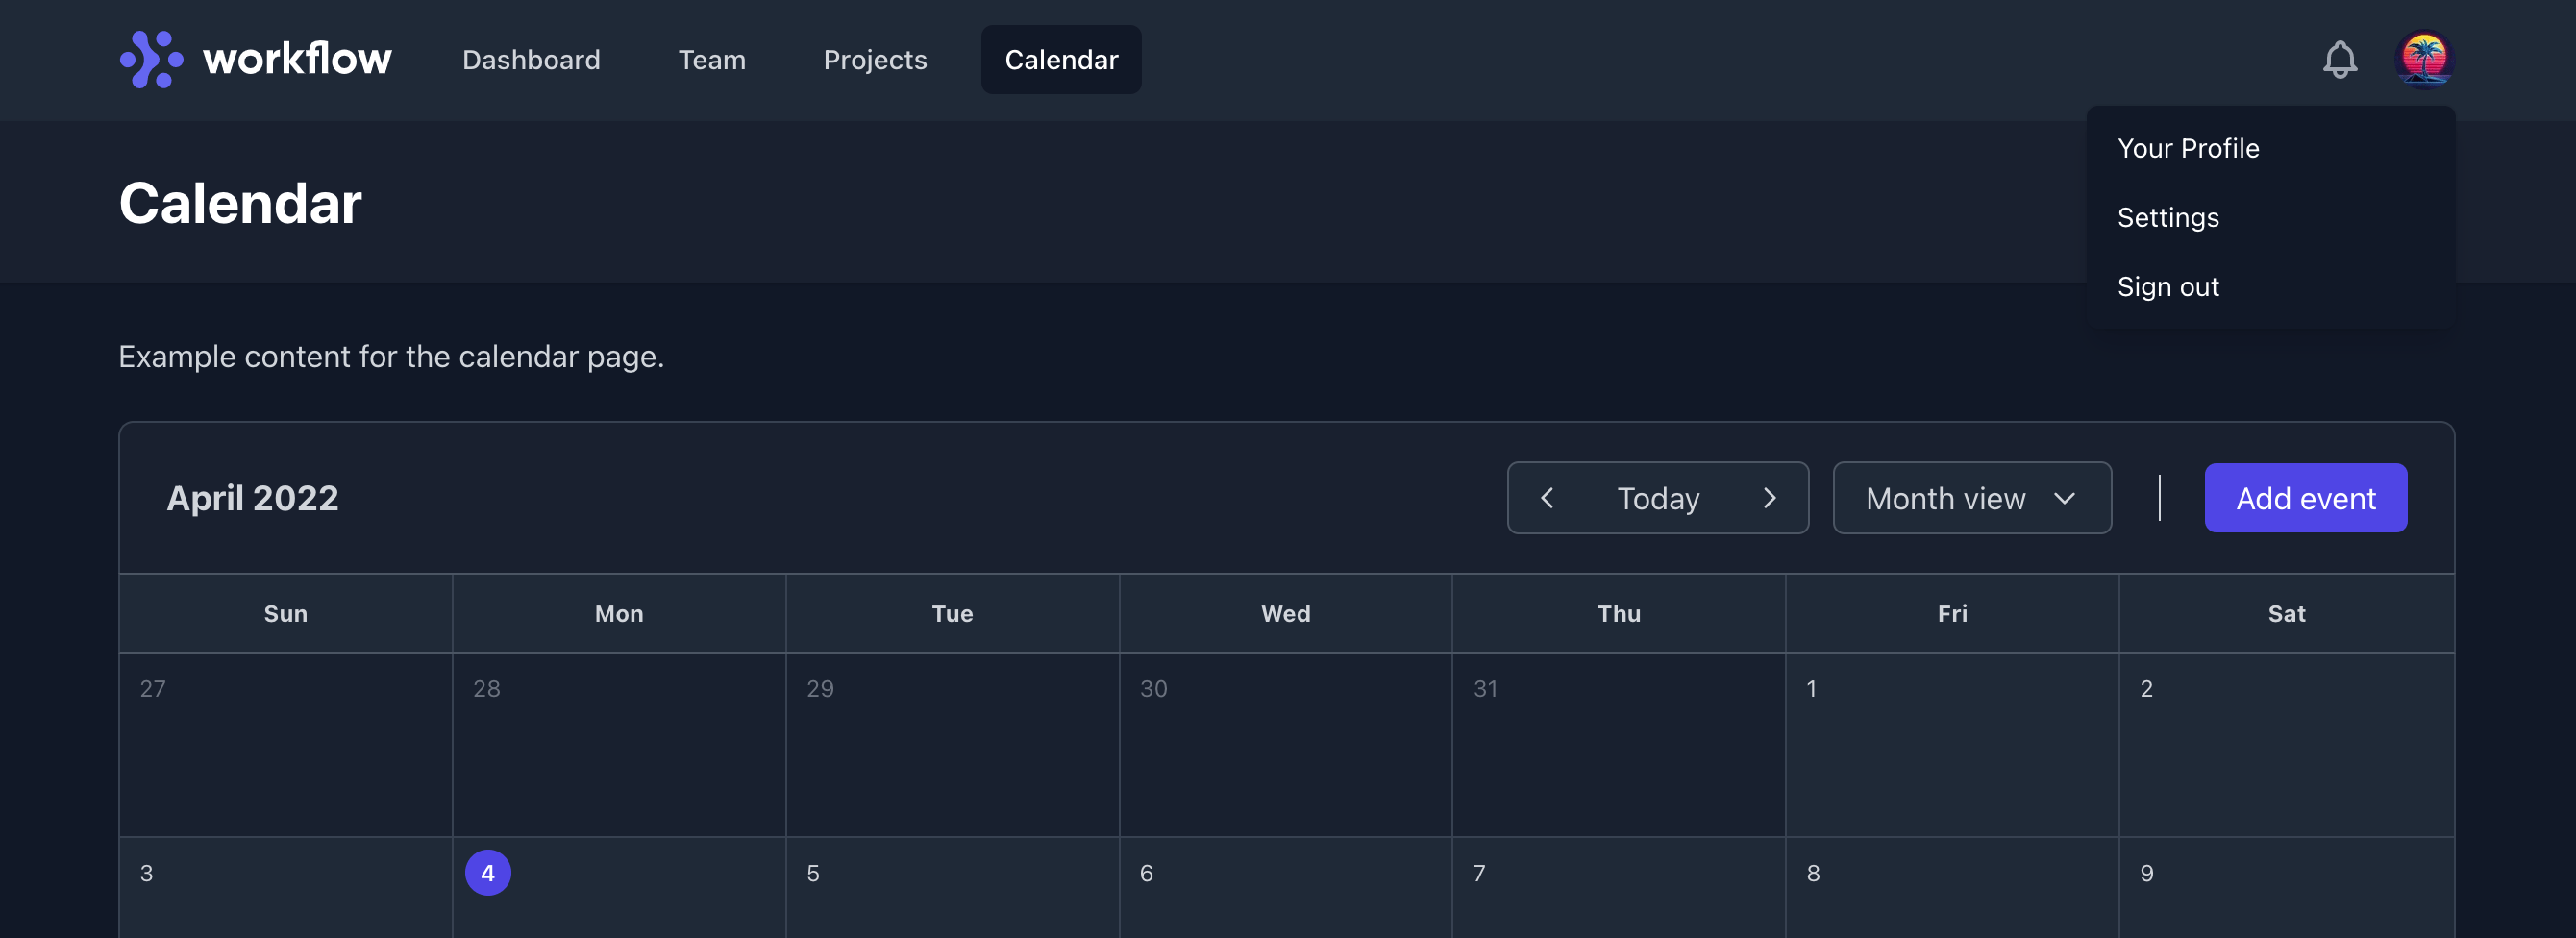Select April 9 day cell
Image resolution: width=2576 pixels, height=938 pixels.
2286,888
